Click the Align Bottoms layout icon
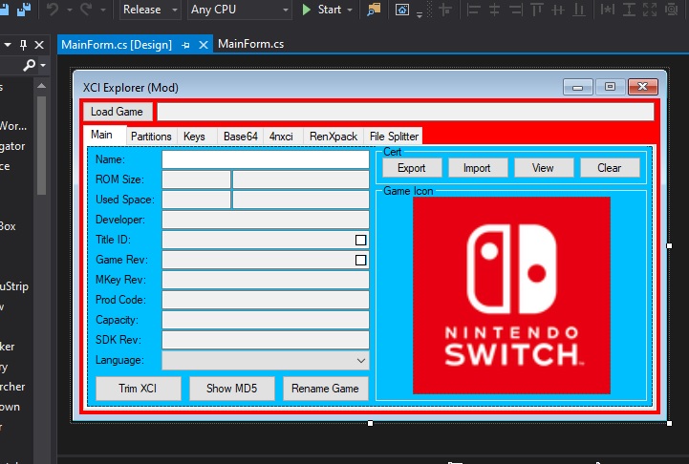The height and width of the screenshot is (464, 689). click(579, 10)
